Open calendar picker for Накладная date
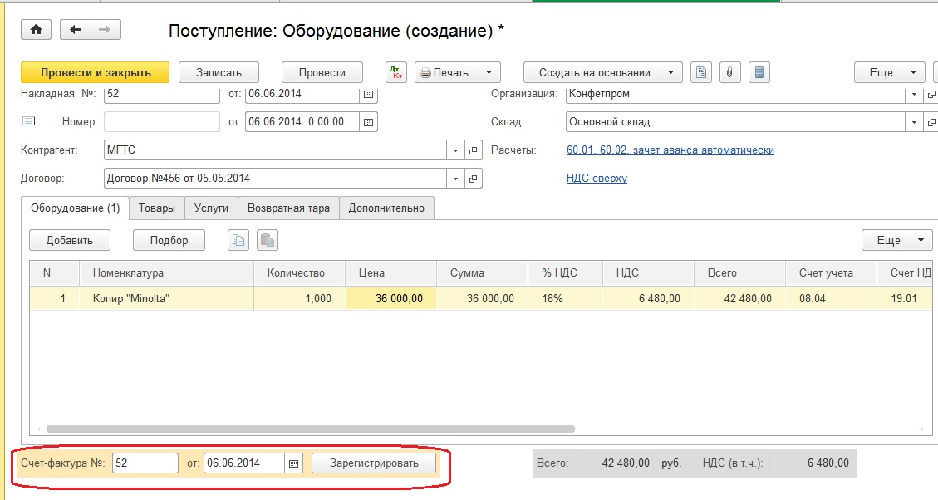The image size is (938, 500). pos(369,94)
